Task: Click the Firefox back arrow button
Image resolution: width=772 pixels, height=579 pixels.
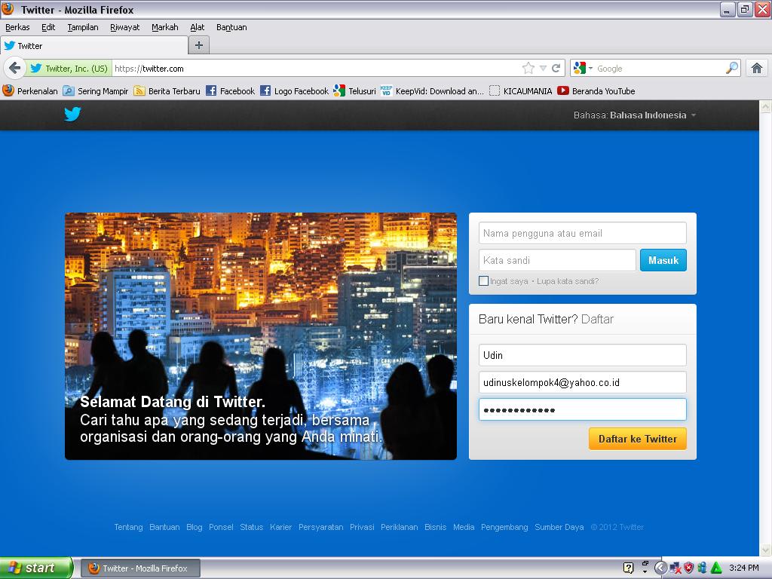Action: coord(15,68)
